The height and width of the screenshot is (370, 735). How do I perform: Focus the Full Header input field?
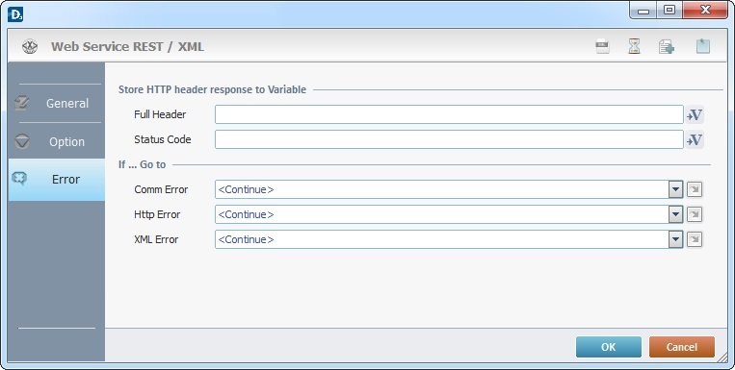[x=449, y=114]
